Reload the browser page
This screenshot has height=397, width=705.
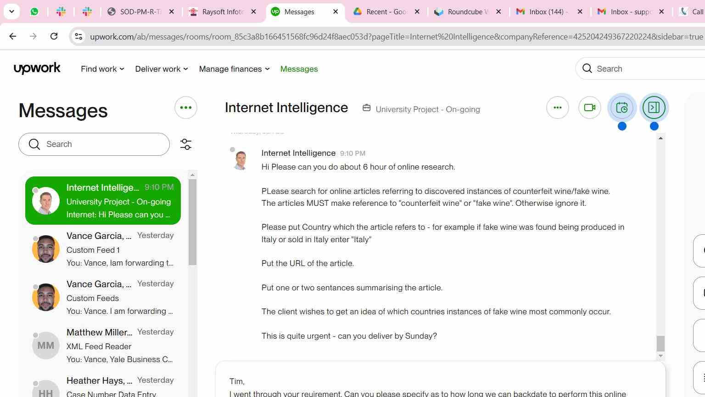click(54, 36)
